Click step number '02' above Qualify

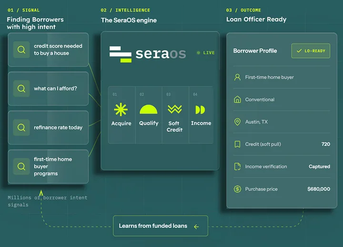(x=142, y=94)
